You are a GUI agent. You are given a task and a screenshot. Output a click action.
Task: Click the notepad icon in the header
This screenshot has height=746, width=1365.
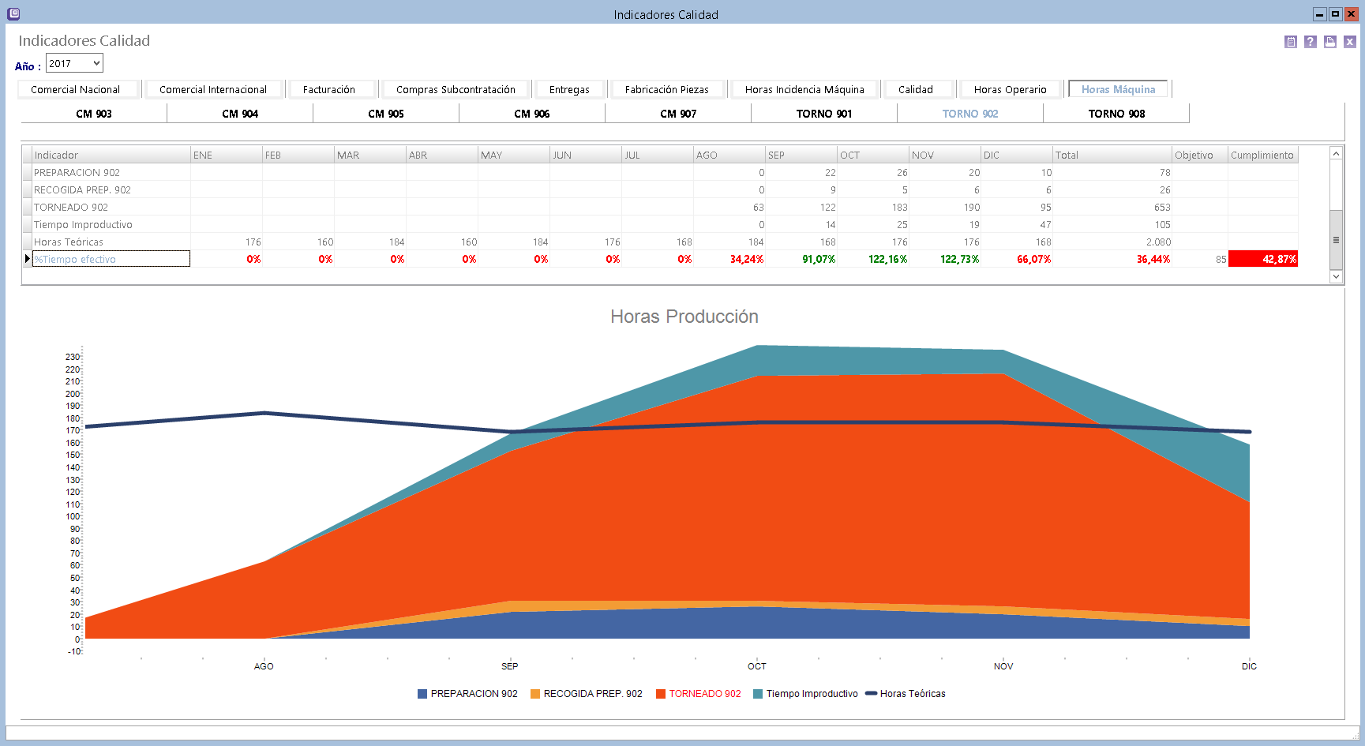[x=1291, y=42]
